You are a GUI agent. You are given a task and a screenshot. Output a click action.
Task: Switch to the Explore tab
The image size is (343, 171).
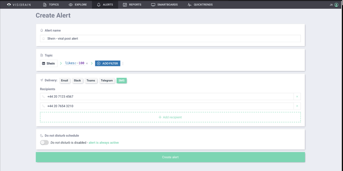coord(78,5)
